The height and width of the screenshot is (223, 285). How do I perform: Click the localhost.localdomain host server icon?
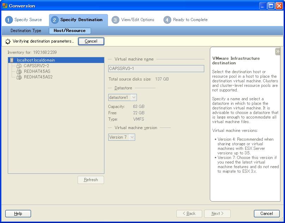[x=12, y=60]
